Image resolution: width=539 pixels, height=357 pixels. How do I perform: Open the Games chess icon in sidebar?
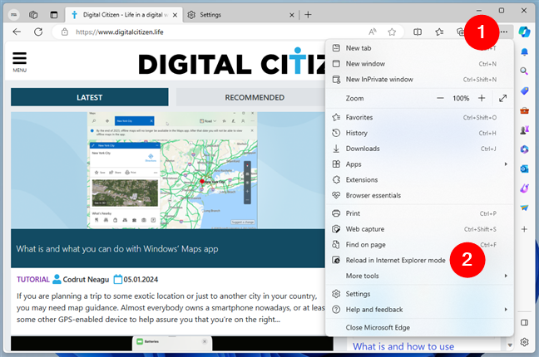pyautogui.click(x=524, y=130)
